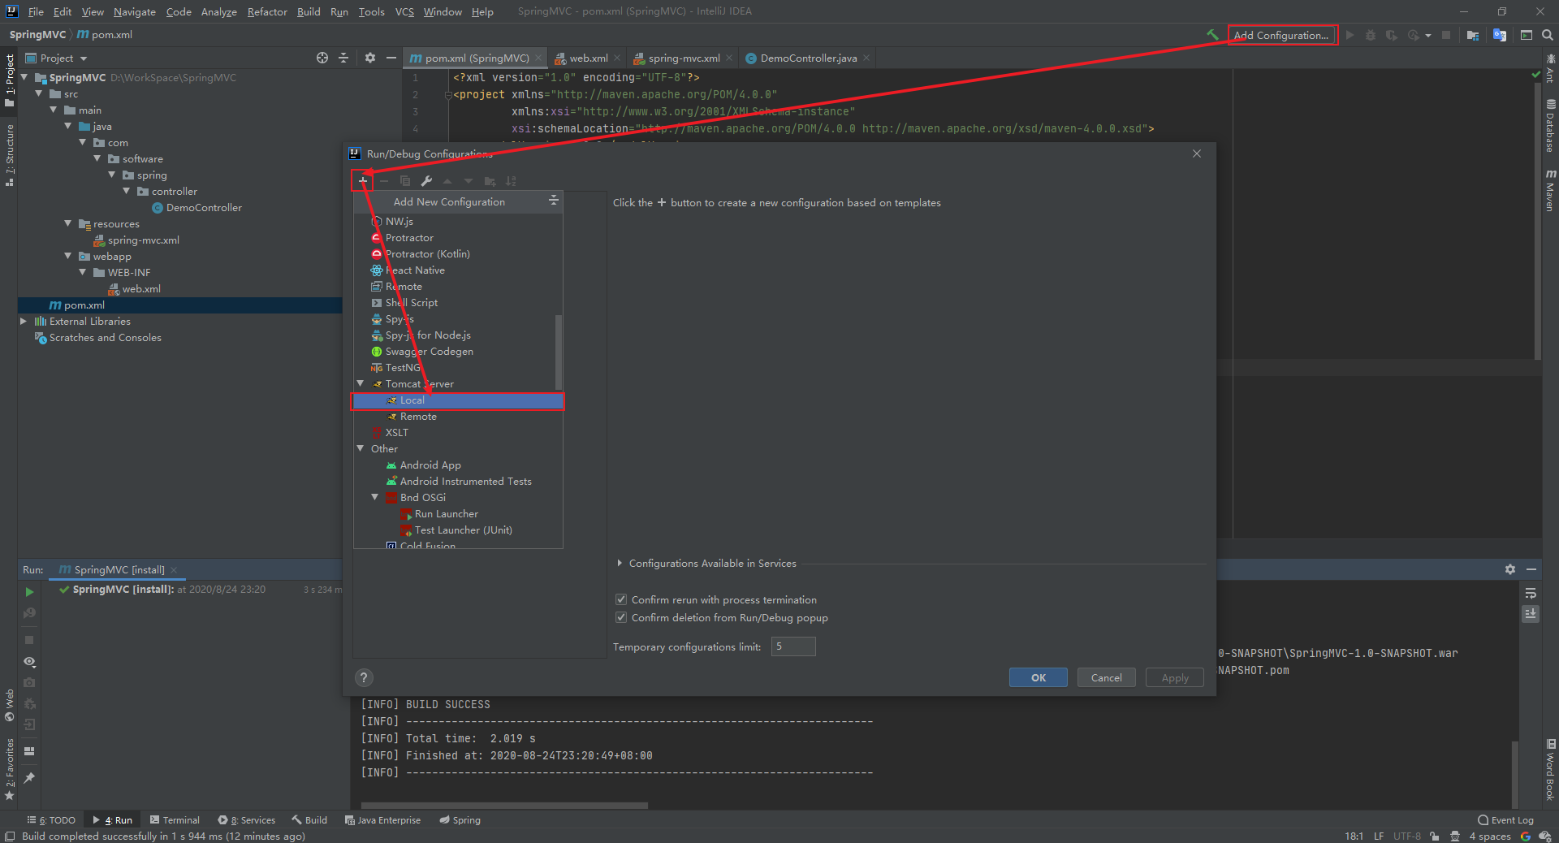Collapse the Other group in configuration list
Viewport: 1559px width, 843px height.
pyautogui.click(x=361, y=448)
